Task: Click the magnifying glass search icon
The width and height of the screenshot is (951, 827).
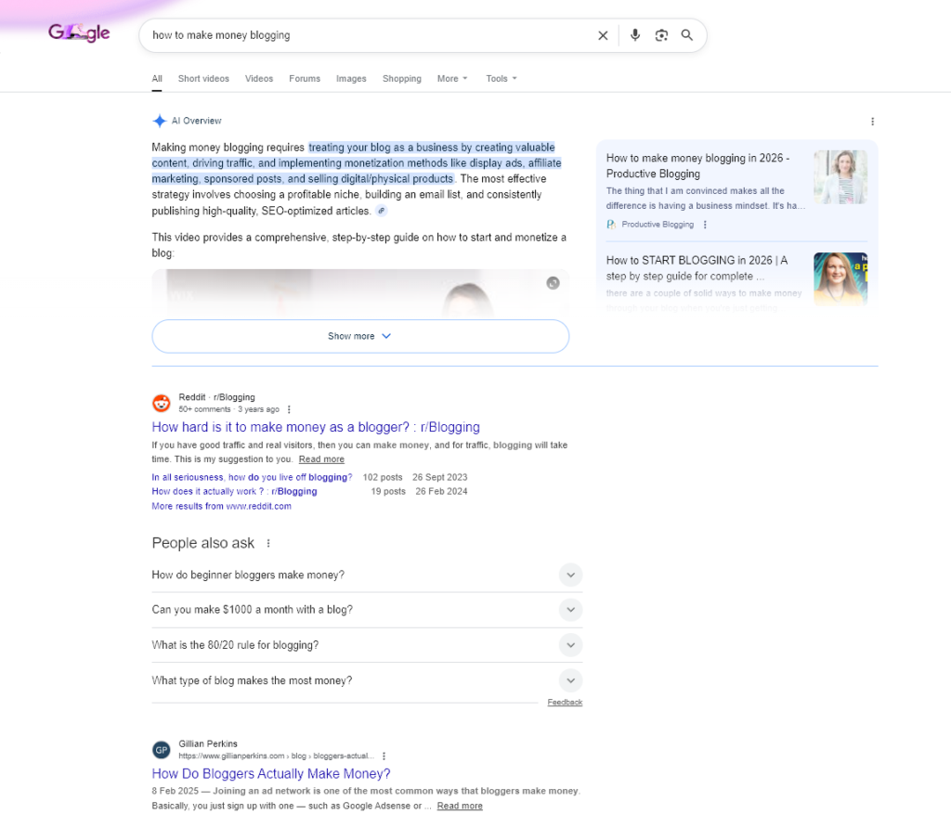Action: tap(687, 35)
